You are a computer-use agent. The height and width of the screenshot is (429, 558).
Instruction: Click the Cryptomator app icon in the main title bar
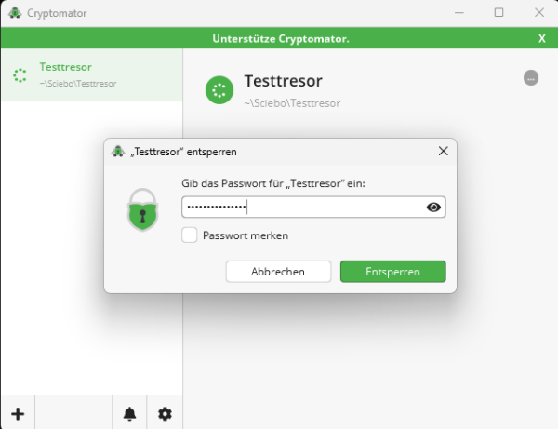pyautogui.click(x=14, y=13)
